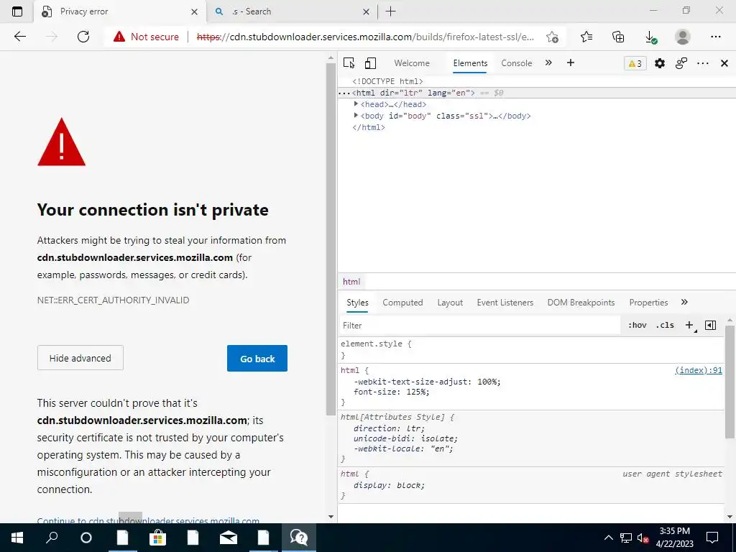This screenshot has width=736, height=552.
Task: Click the page vertical scrollbar
Action: [x=331, y=239]
